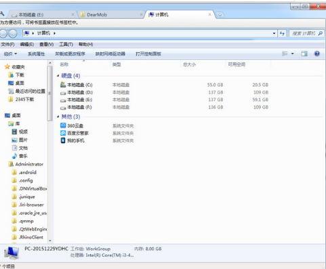Open local disk (C:) drive icon
The image size is (326, 269).
pyautogui.click(x=63, y=85)
